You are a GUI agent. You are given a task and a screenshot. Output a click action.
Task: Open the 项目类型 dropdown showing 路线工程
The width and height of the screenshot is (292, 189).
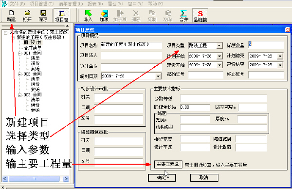pyautogui.click(x=219, y=45)
